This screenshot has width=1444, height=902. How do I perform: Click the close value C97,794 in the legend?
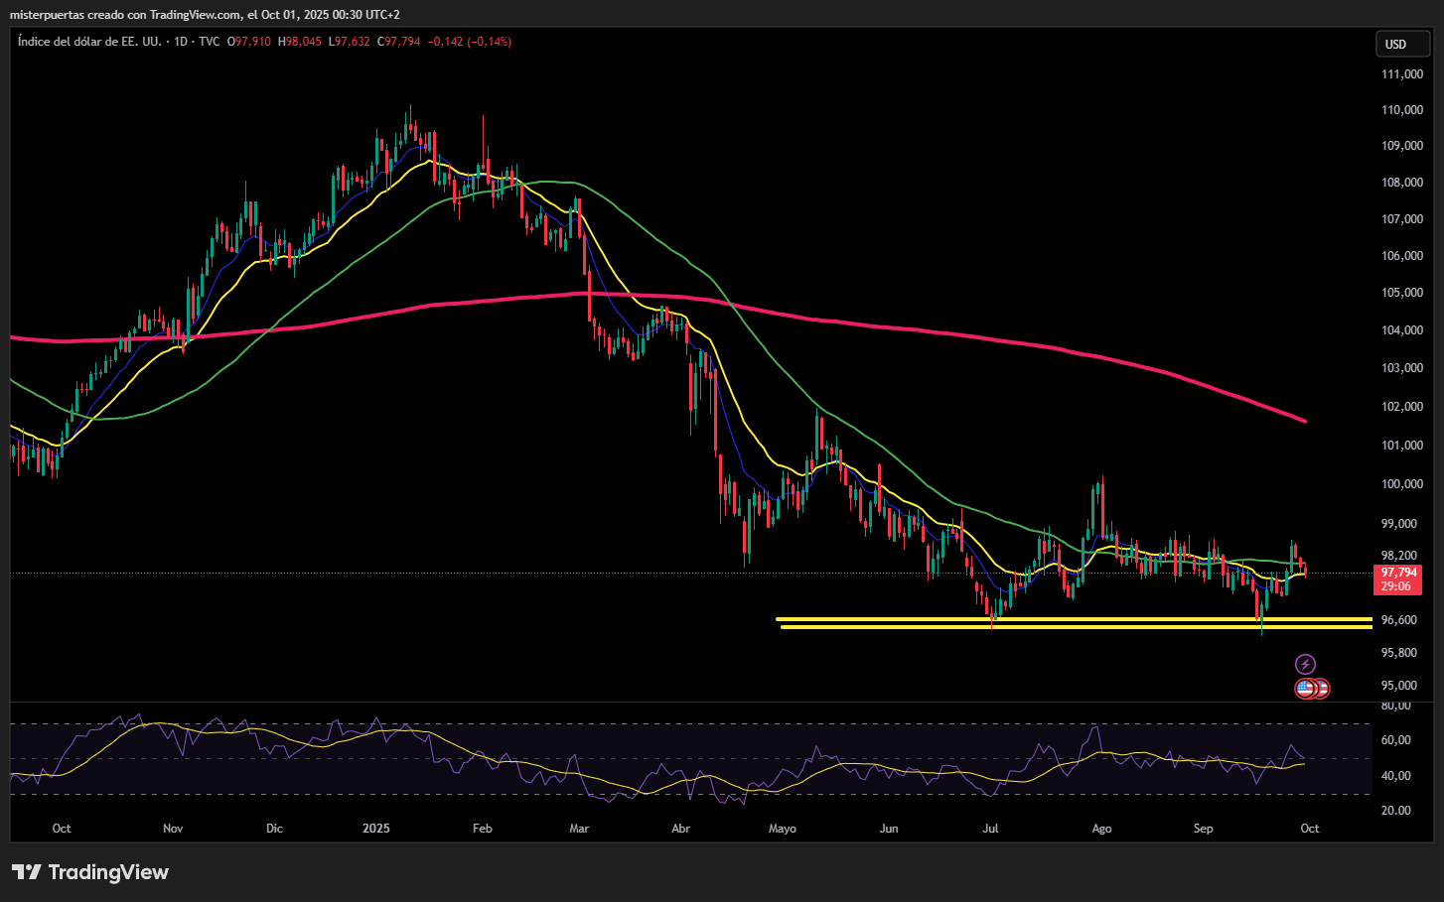398,42
